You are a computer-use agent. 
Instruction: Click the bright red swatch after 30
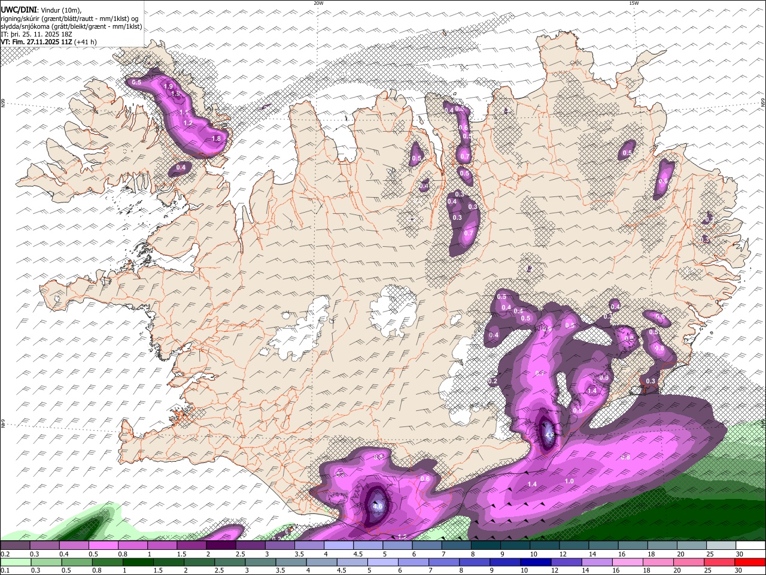(750, 562)
